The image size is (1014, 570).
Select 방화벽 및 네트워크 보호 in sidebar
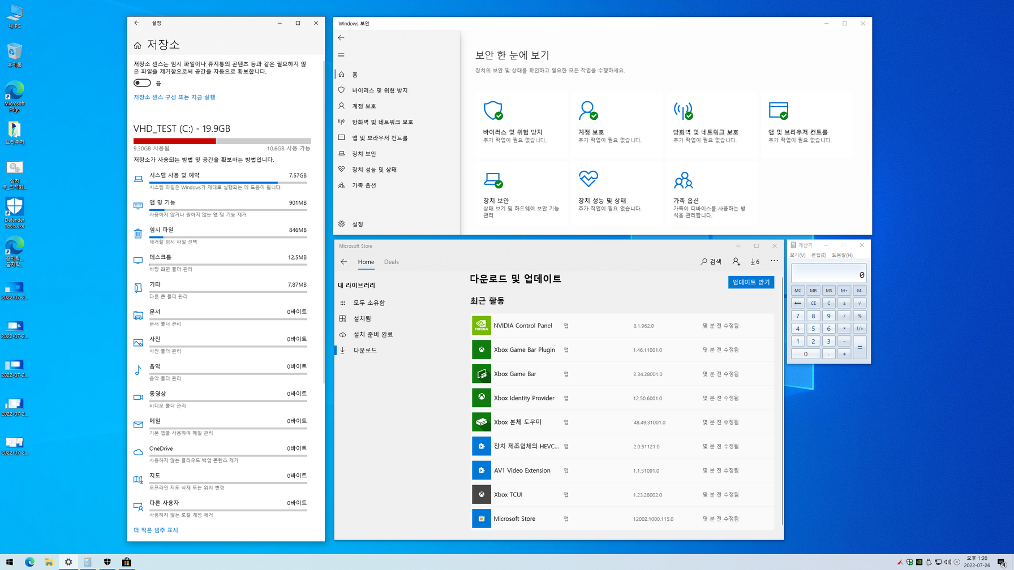(397, 122)
